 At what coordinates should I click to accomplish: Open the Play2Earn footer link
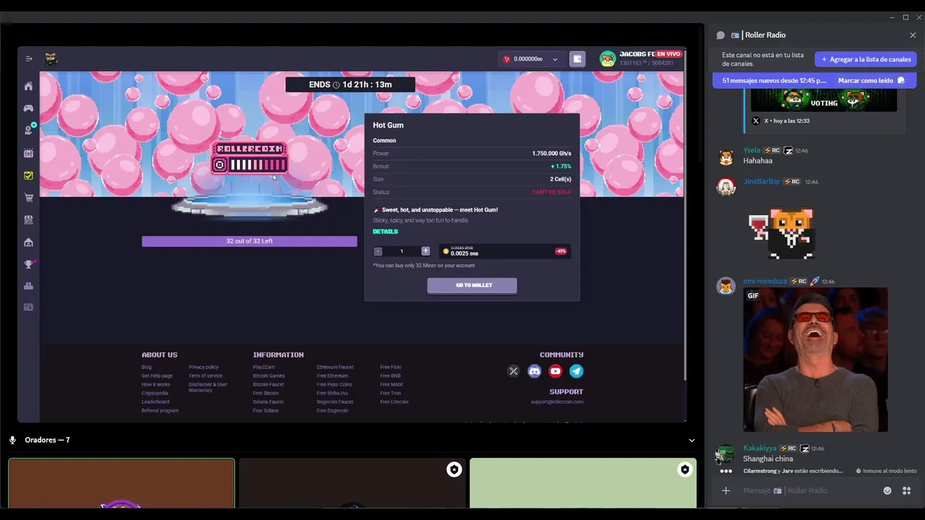point(264,367)
